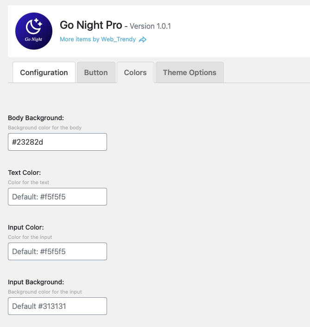Click "Background color for the body" hint
310x327 pixels.
point(44,128)
